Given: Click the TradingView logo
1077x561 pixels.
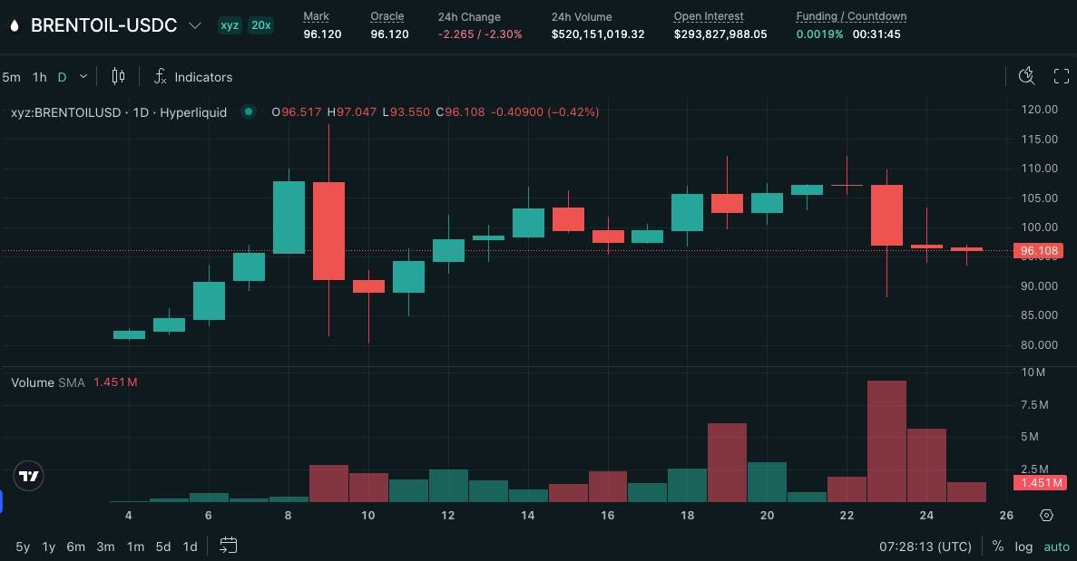Looking at the screenshot, I should (x=29, y=476).
